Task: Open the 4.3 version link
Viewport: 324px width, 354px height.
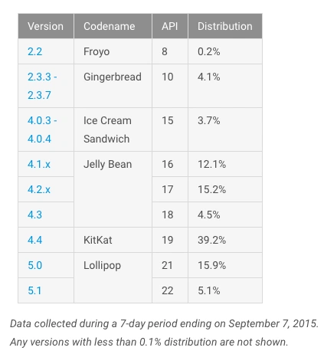Action: (x=34, y=215)
